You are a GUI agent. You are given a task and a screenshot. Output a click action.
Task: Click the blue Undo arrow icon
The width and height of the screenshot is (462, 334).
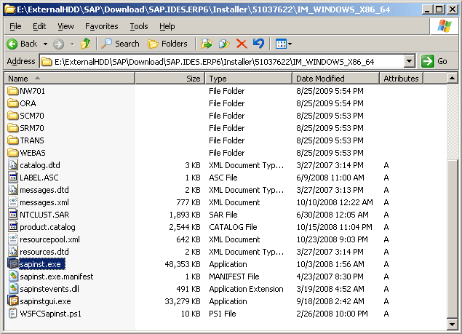point(259,44)
